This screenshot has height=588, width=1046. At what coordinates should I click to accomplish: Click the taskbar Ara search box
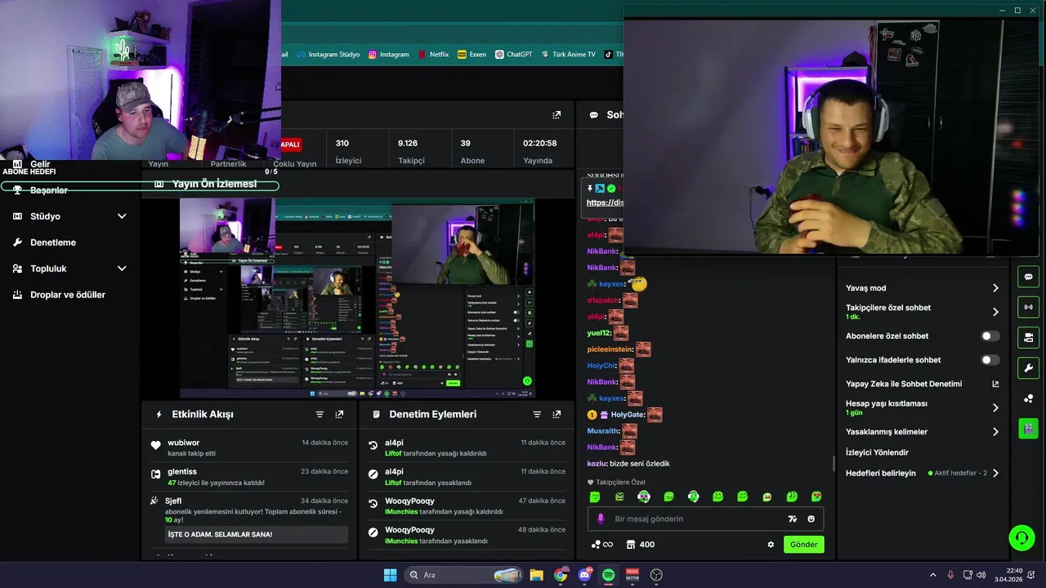coord(463,575)
